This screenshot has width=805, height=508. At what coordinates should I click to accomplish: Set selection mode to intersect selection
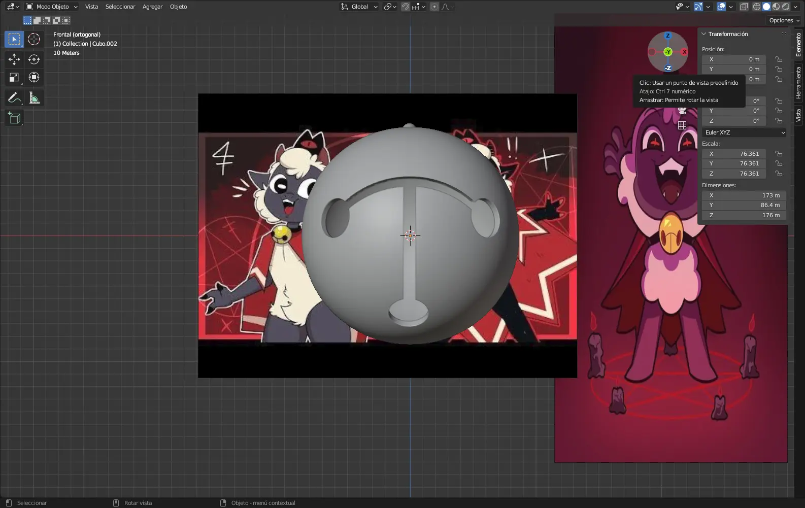coord(66,20)
